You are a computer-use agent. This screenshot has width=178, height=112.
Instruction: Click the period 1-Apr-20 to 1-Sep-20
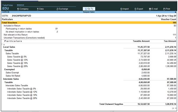click(x=166, y=16)
